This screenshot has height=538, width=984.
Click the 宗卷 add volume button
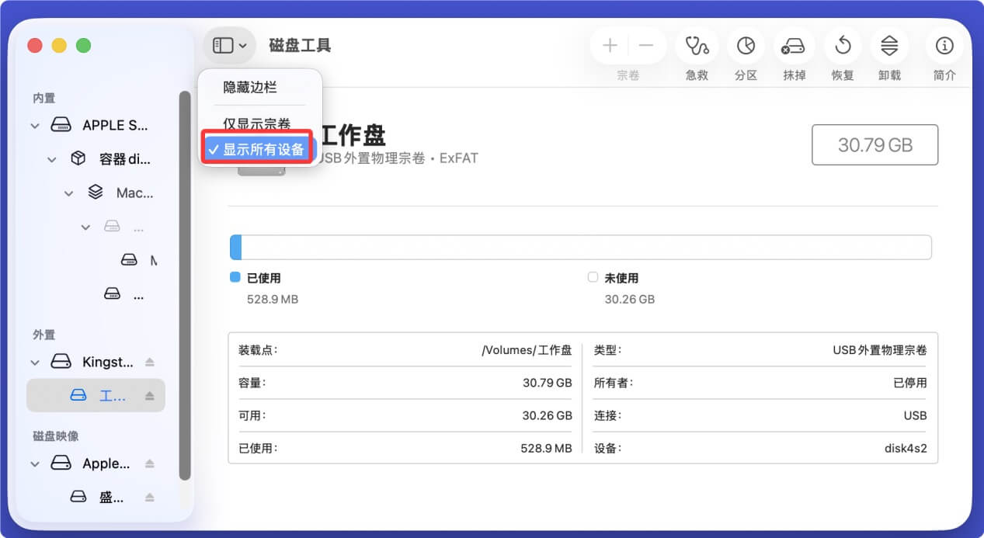610,45
